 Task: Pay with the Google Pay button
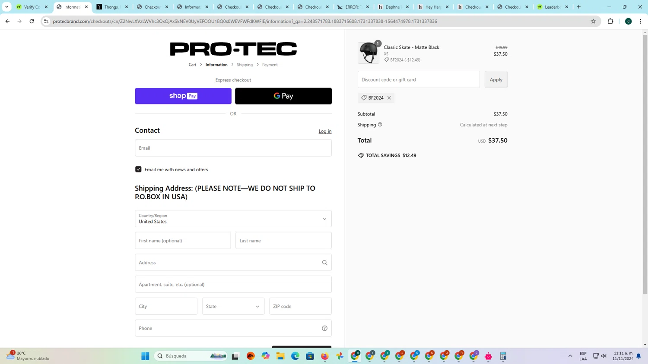point(283,96)
